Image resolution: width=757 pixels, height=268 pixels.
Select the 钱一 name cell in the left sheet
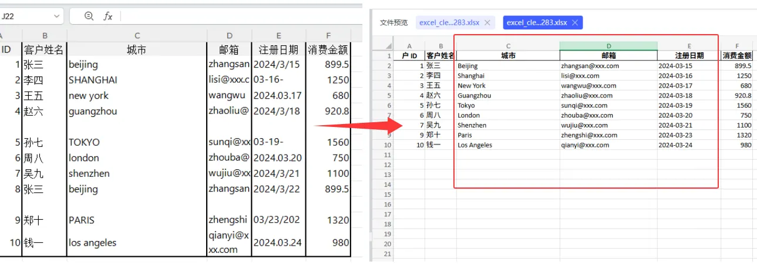point(45,242)
